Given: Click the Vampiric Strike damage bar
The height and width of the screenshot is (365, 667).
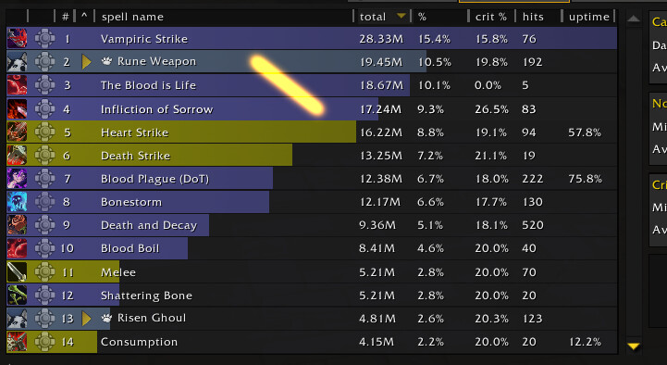Looking at the screenshot, I should click(x=312, y=39).
